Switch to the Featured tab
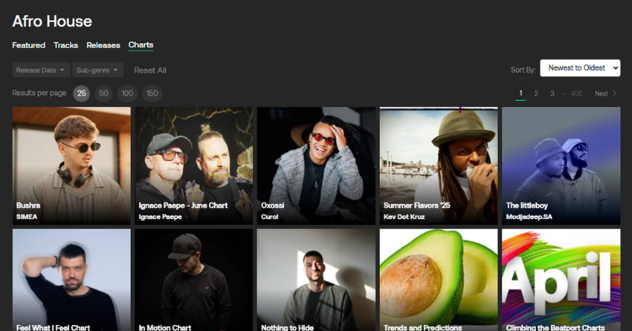Image resolution: width=632 pixels, height=331 pixels. tap(29, 45)
